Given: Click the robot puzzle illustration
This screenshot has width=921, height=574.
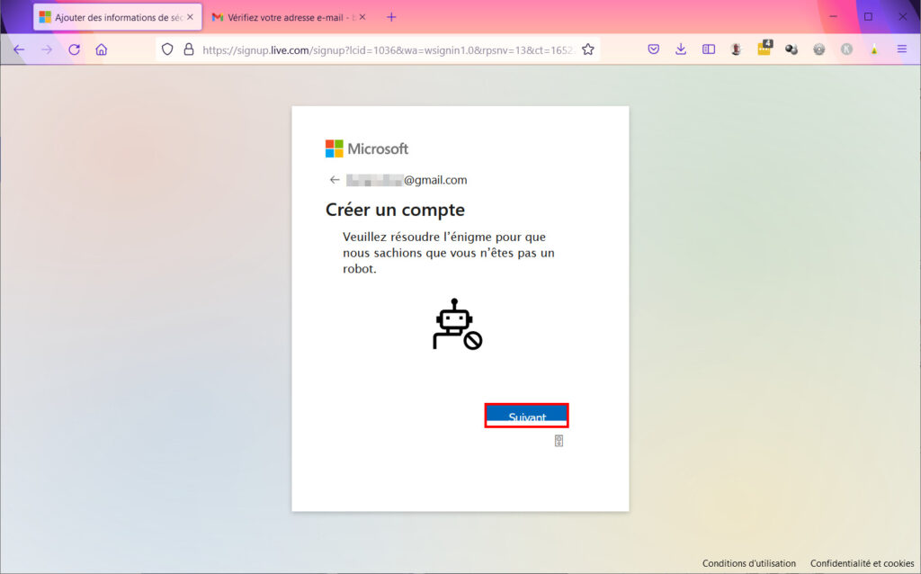Looking at the screenshot, I should (x=457, y=324).
